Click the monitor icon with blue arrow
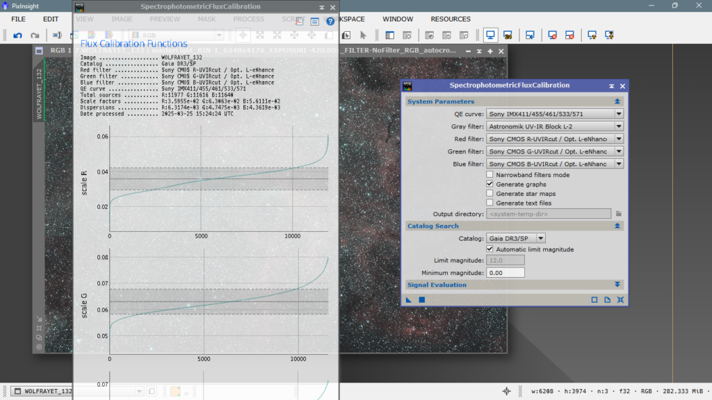Image resolution: width=712 pixels, height=400 pixels. pyautogui.click(x=530, y=35)
